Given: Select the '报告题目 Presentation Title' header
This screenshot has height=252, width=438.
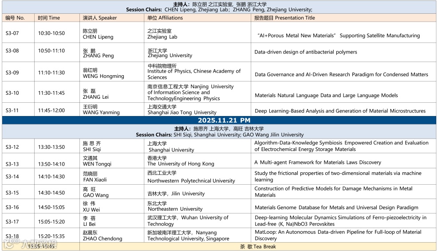Looking at the screenshot, I should pyautogui.click(x=284, y=18).
